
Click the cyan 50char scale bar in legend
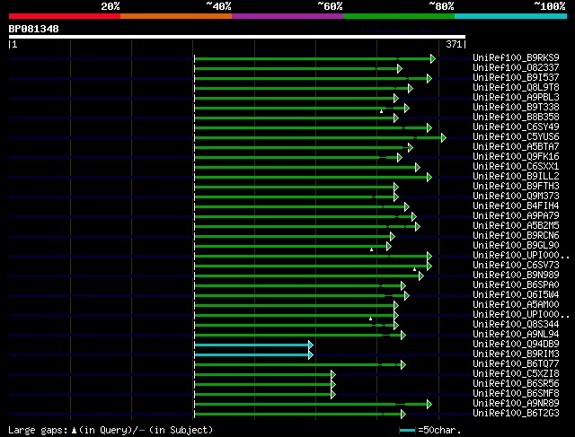(x=407, y=431)
